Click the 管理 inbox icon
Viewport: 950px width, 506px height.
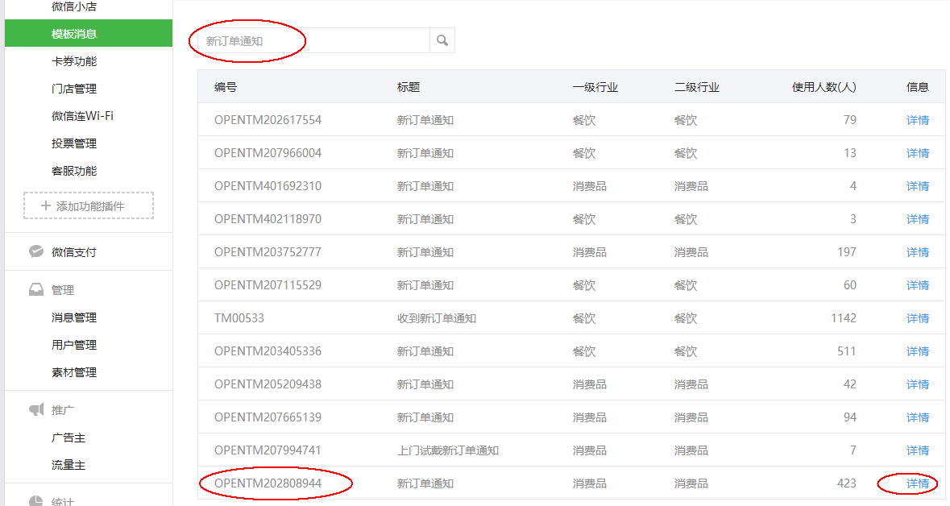pyautogui.click(x=36, y=290)
